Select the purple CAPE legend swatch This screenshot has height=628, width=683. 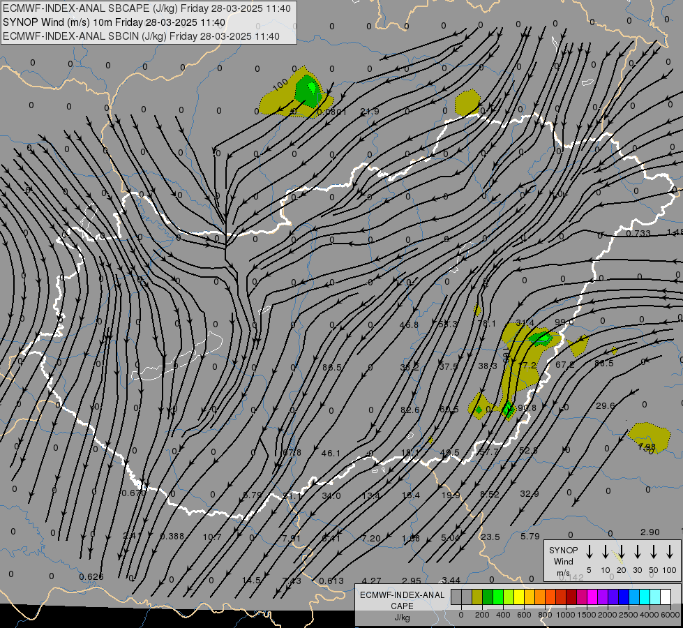[602, 597]
